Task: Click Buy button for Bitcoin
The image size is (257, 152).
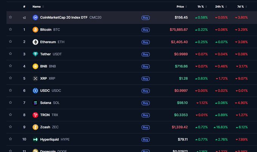Action: click(x=146, y=30)
